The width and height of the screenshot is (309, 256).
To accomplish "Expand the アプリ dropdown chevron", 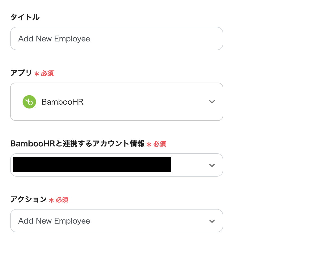I will pyautogui.click(x=212, y=102).
